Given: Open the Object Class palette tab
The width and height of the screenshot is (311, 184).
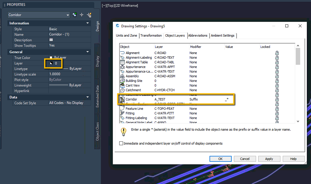Looking at the screenshot, I should 97,131.
